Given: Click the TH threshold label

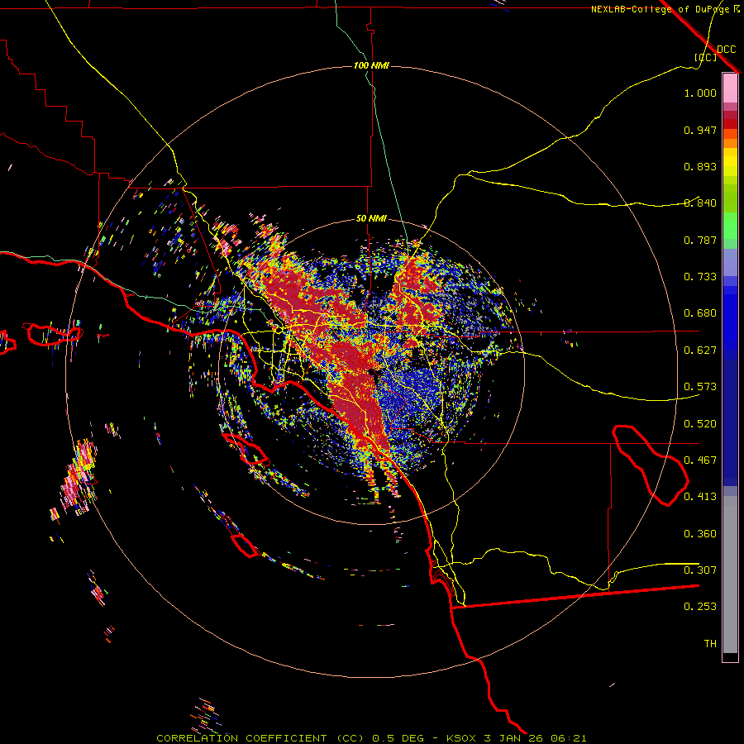Looking at the screenshot, I should tap(710, 644).
